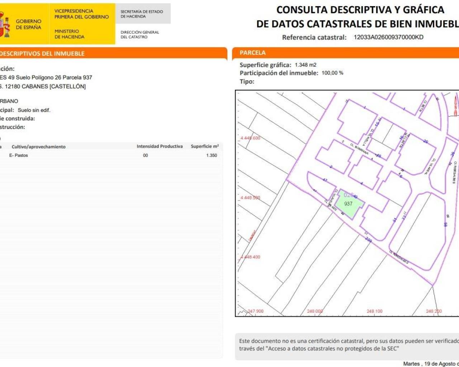Click the Secretaría de Estado de Hacienda box

(142, 14)
